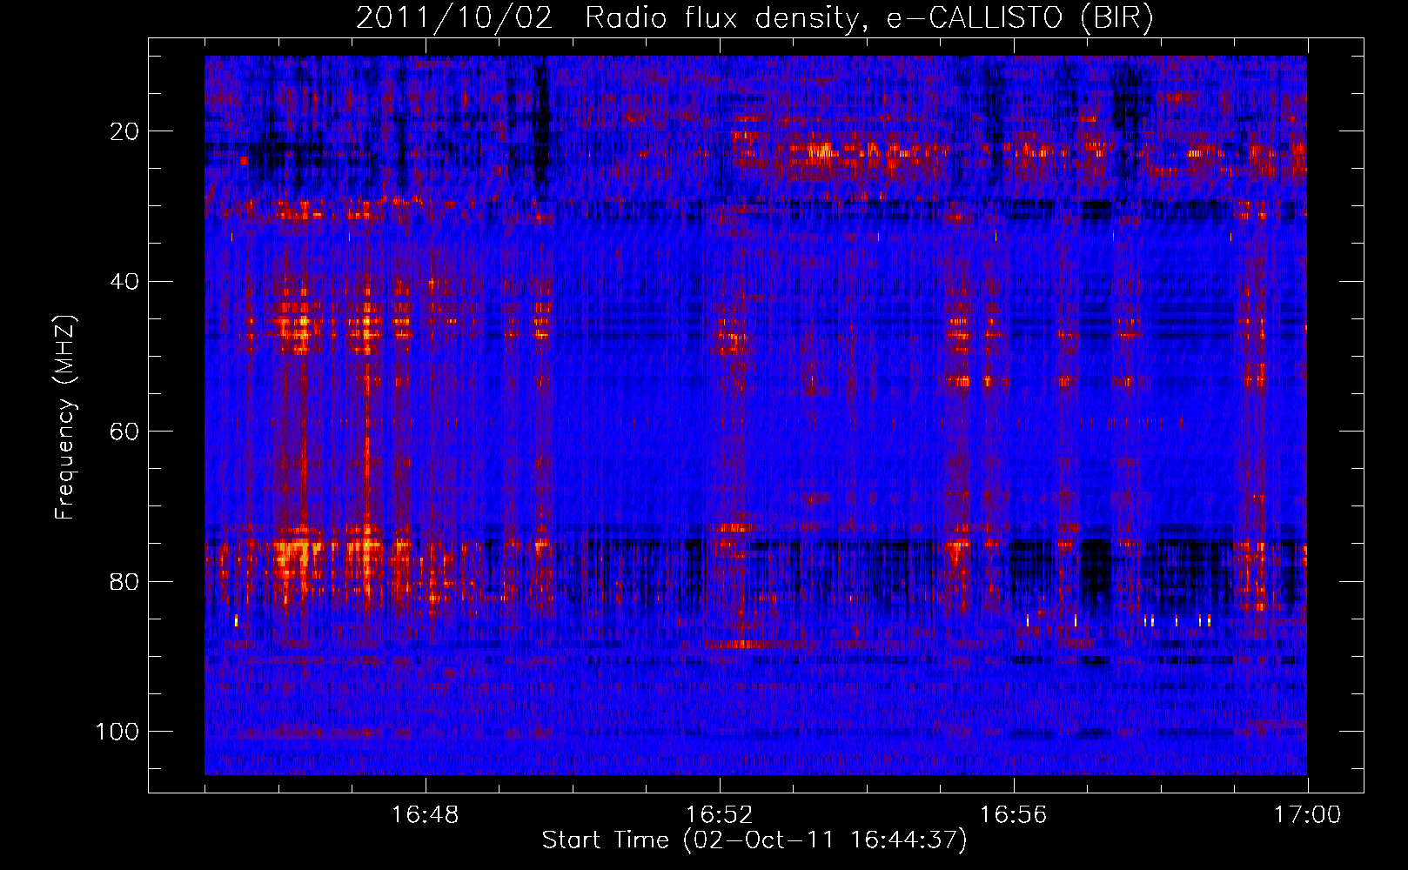Click the 60 frequency tick label
Image resolution: width=1408 pixels, height=870 pixels.
pos(125,432)
